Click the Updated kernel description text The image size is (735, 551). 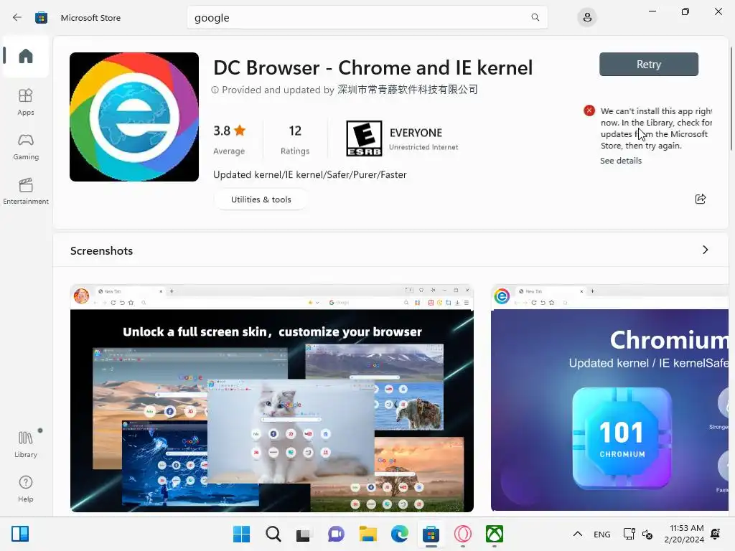[310, 175]
